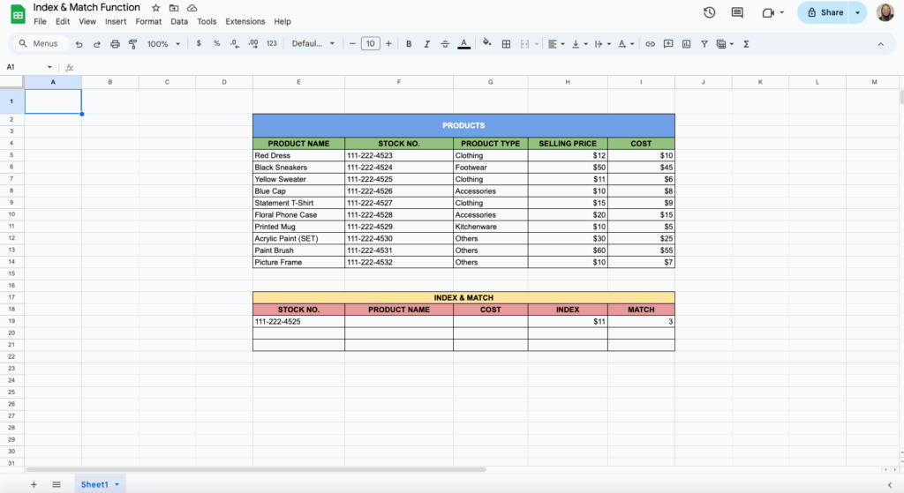Open the Help menu

[282, 21]
